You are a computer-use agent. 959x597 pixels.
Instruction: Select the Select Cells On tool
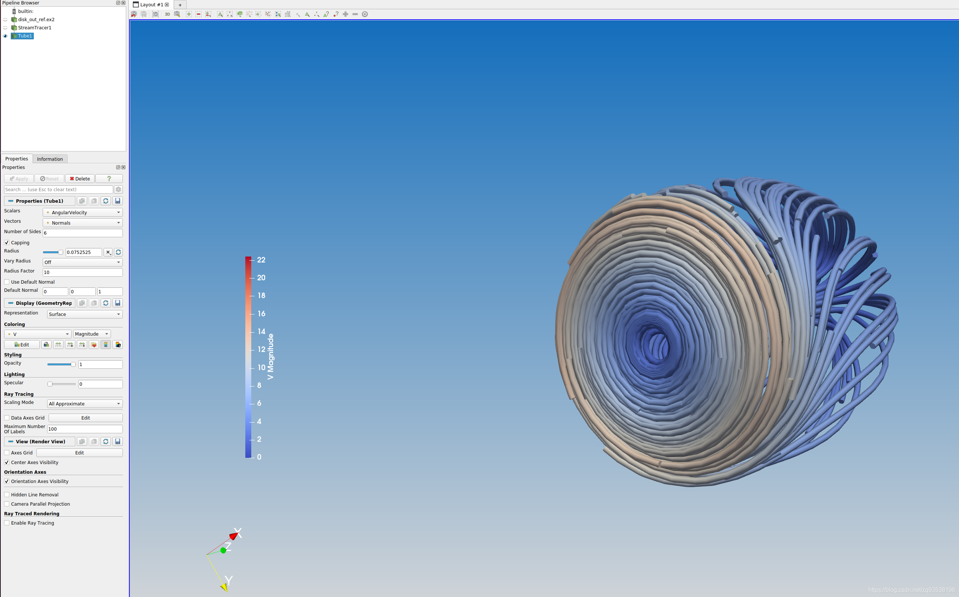coord(220,14)
